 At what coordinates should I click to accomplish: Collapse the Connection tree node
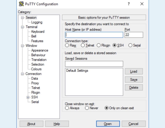click(x=22, y=74)
